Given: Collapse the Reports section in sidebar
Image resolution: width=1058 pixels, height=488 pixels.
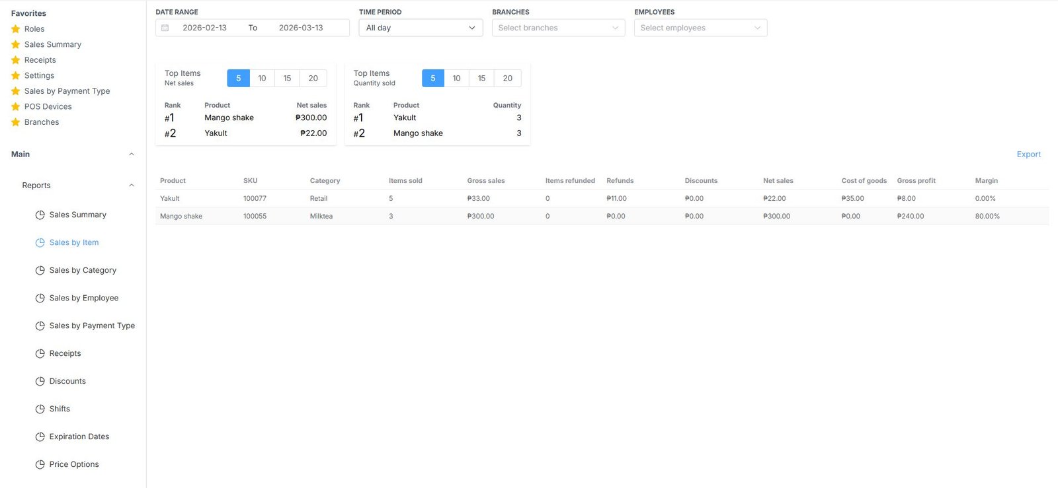Looking at the screenshot, I should coord(132,186).
